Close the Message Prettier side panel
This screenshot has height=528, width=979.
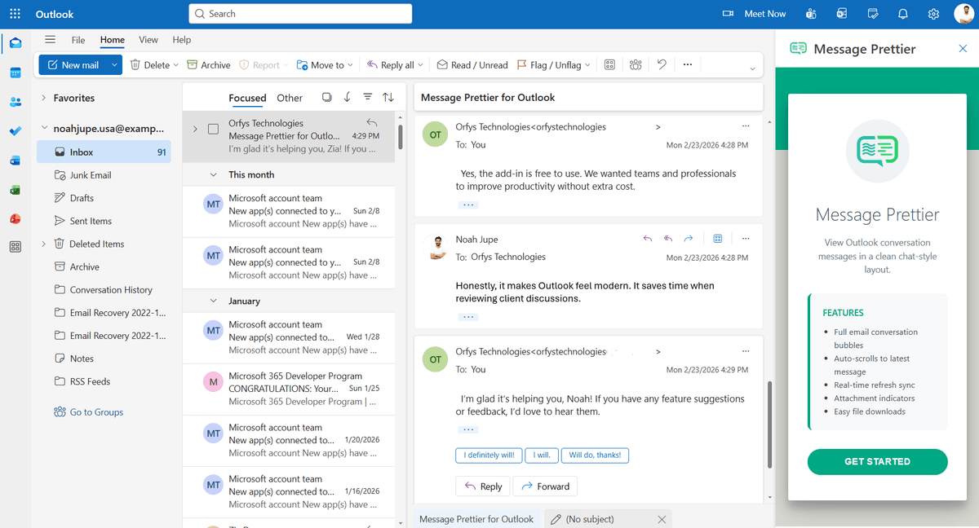[x=963, y=49]
